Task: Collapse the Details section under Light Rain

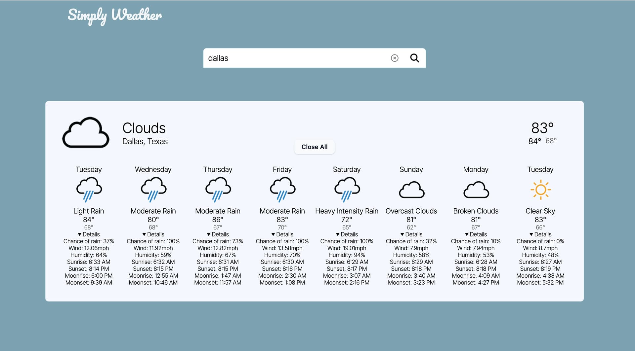Action: 88,234
